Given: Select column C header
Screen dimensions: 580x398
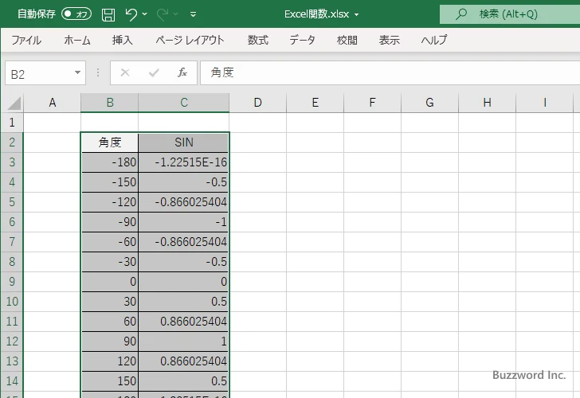Looking at the screenshot, I should click(184, 103).
